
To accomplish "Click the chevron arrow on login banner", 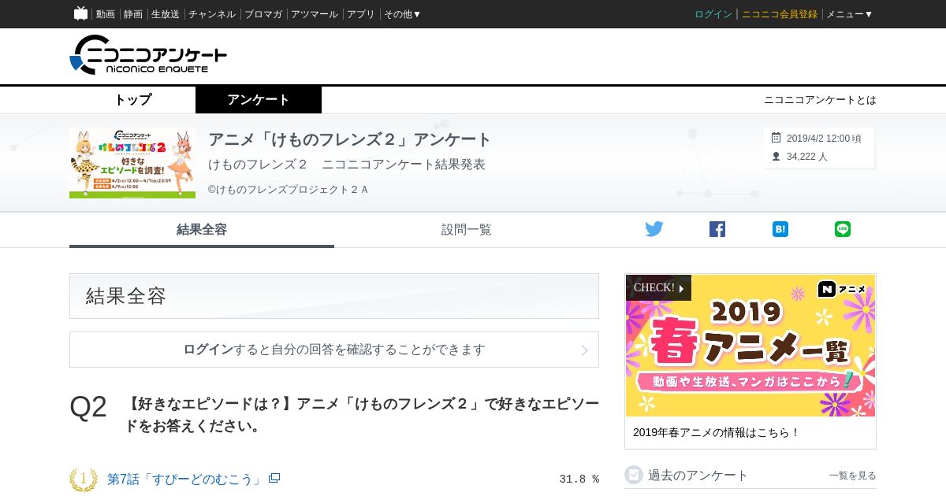I will click(585, 350).
